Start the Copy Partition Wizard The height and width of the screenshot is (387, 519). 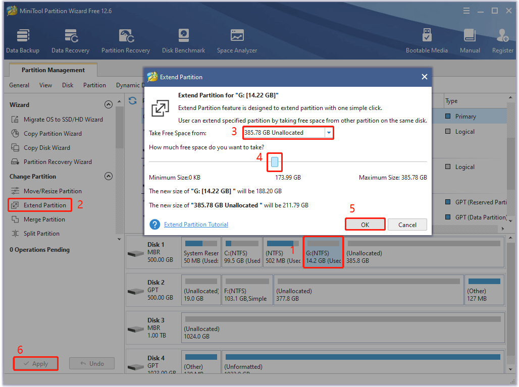[x=46, y=134]
